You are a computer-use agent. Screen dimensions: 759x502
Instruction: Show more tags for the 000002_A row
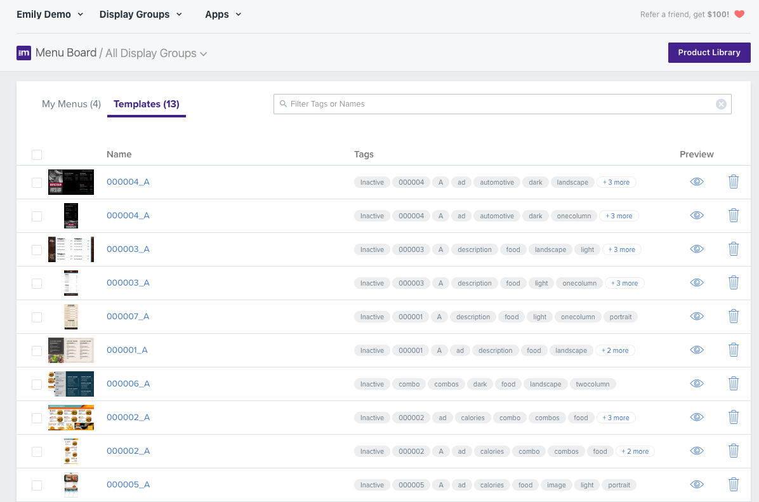coord(616,418)
